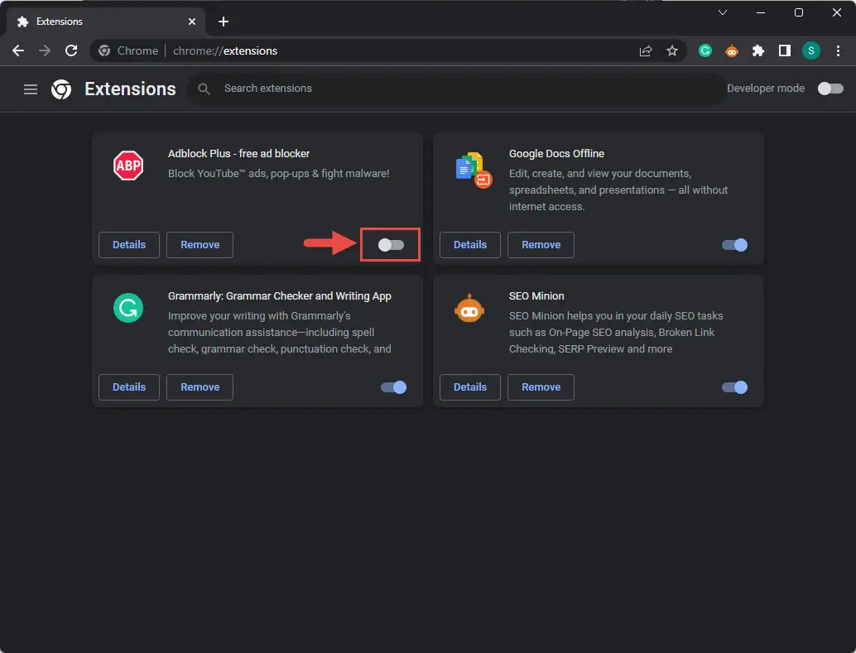Click the SEO Minion robot logo
856x653 pixels.
pyautogui.click(x=469, y=309)
